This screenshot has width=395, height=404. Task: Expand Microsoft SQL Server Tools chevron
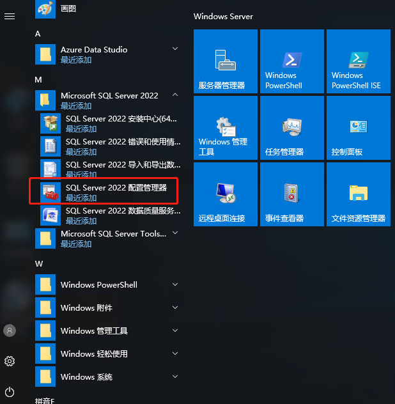coord(175,233)
